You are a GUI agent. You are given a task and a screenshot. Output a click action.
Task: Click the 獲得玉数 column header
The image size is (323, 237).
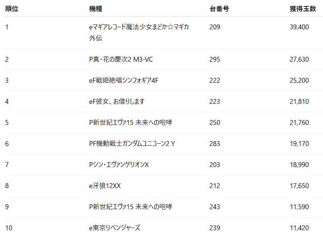point(303,9)
